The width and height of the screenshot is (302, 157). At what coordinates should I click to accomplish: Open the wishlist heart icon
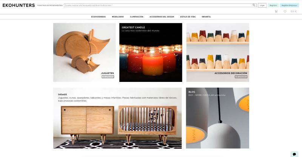[x=285, y=12]
